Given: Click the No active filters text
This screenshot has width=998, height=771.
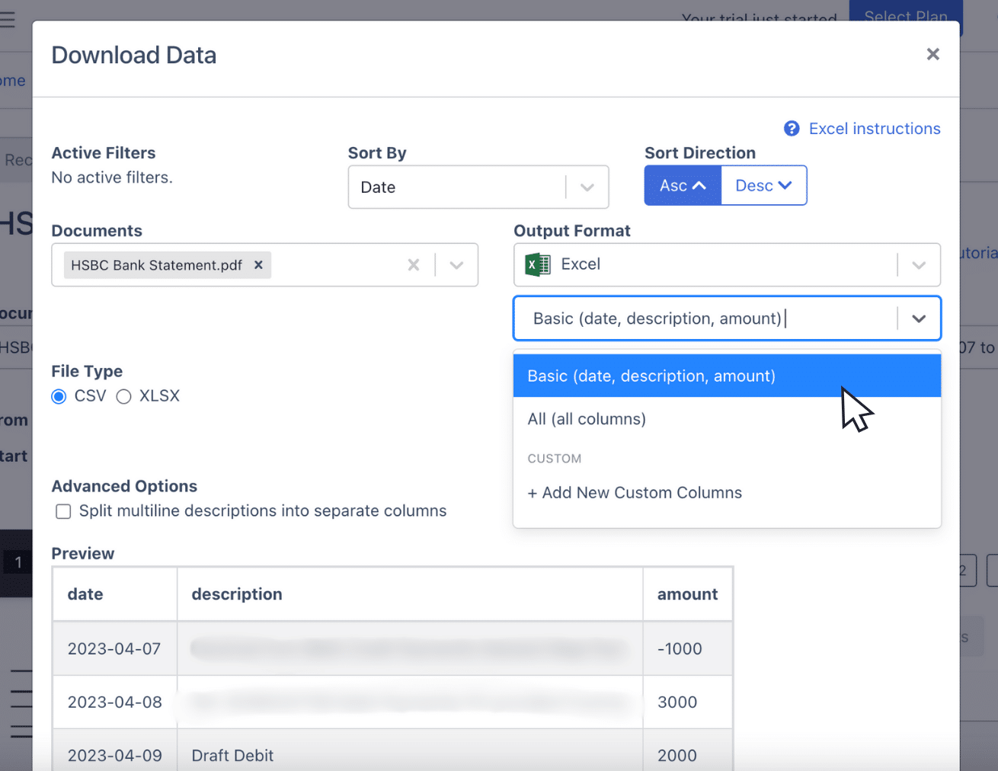Looking at the screenshot, I should pyautogui.click(x=112, y=178).
